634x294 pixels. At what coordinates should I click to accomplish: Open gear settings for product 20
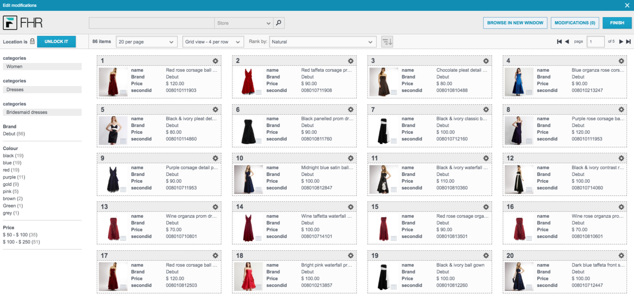[x=621, y=255]
